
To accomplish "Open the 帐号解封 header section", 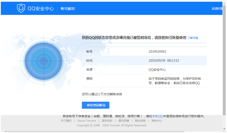I will click(x=68, y=9).
